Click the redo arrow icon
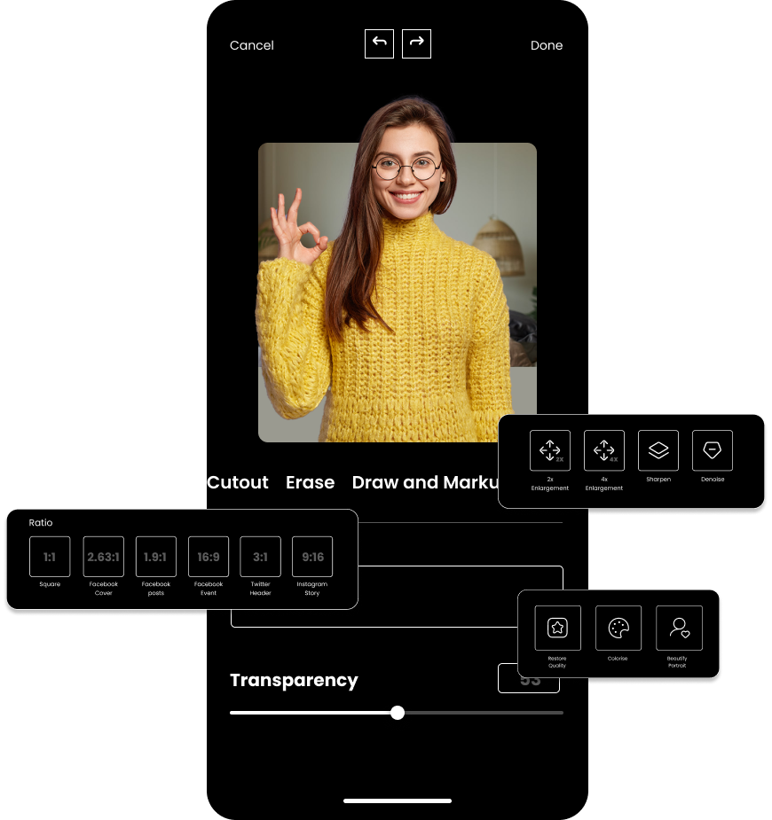772x820 pixels. click(416, 43)
